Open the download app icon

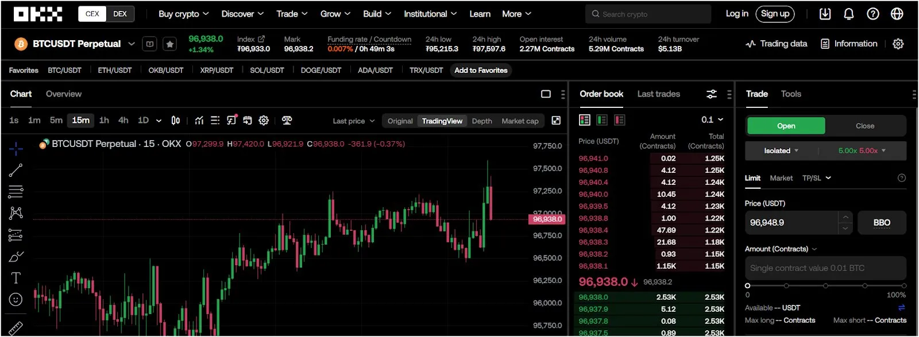[x=825, y=14]
